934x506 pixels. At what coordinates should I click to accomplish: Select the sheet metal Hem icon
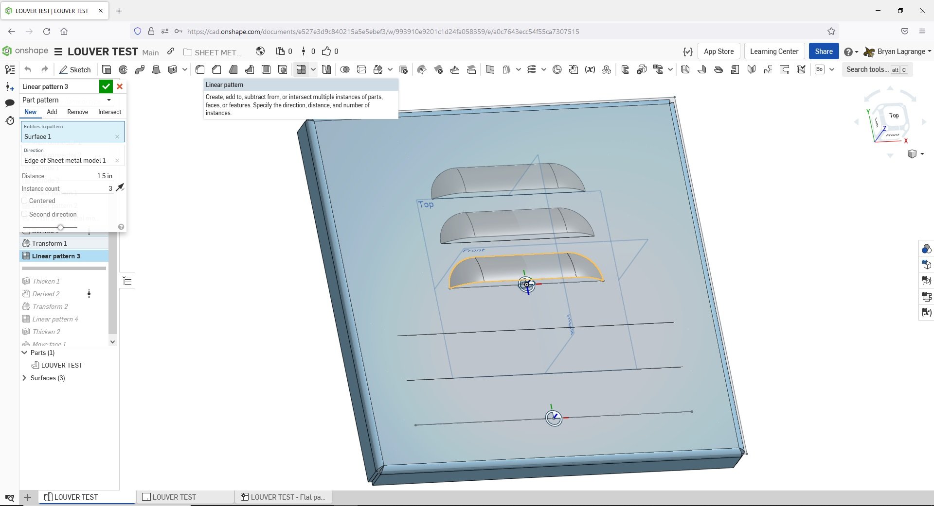[x=718, y=69]
